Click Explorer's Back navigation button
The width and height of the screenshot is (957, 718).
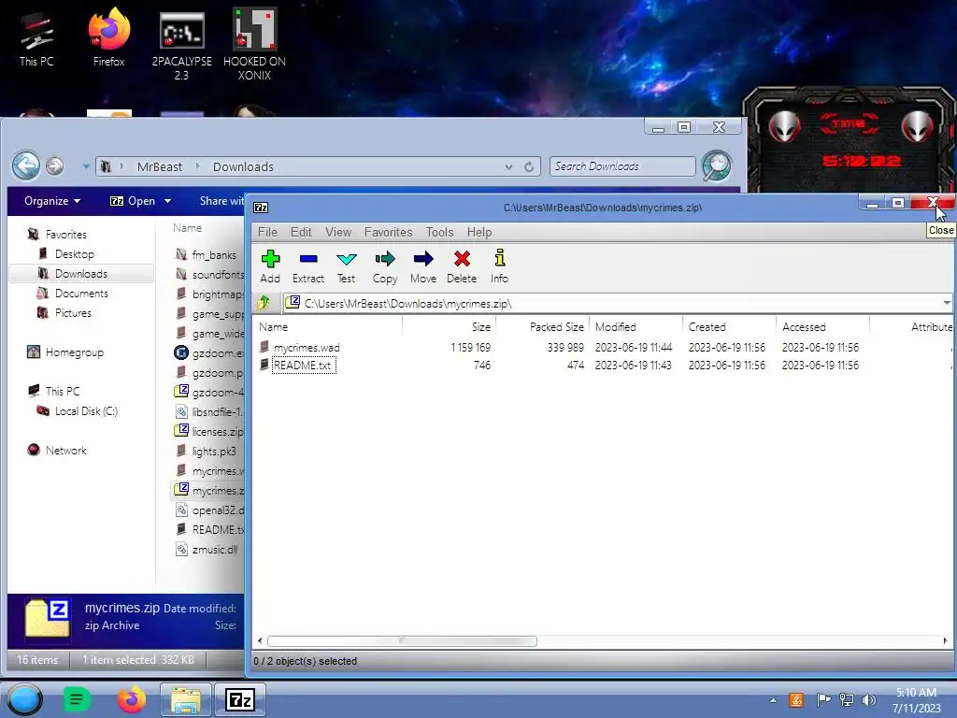26,165
